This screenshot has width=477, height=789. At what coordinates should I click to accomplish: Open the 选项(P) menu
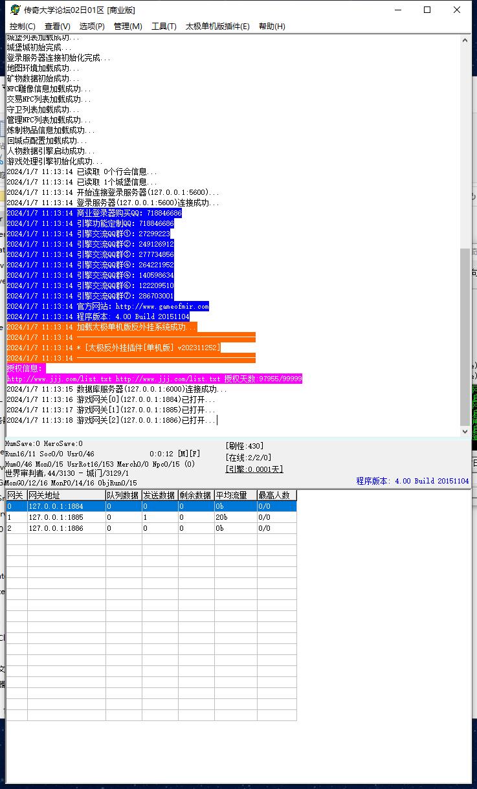tap(92, 26)
